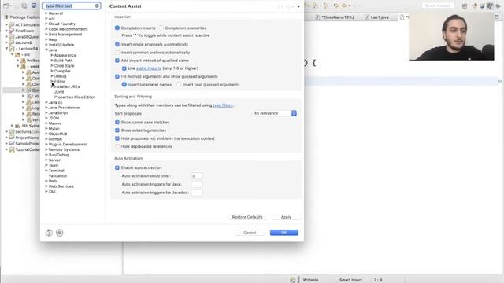Image resolution: width=504 pixels, height=283 pixels.
Task: Select Insert best guessed arguments
Action: coord(179,84)
